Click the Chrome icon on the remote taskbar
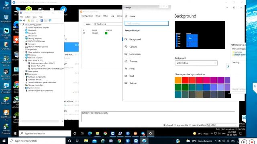 coord(105,133)
